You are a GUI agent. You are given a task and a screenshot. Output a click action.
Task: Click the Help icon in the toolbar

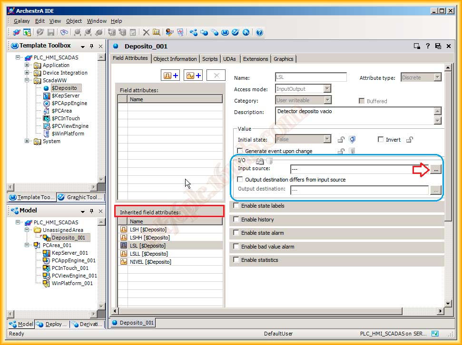pos(259,32)
